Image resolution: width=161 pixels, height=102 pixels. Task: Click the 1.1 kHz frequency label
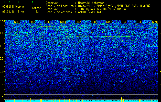(2, 33)
